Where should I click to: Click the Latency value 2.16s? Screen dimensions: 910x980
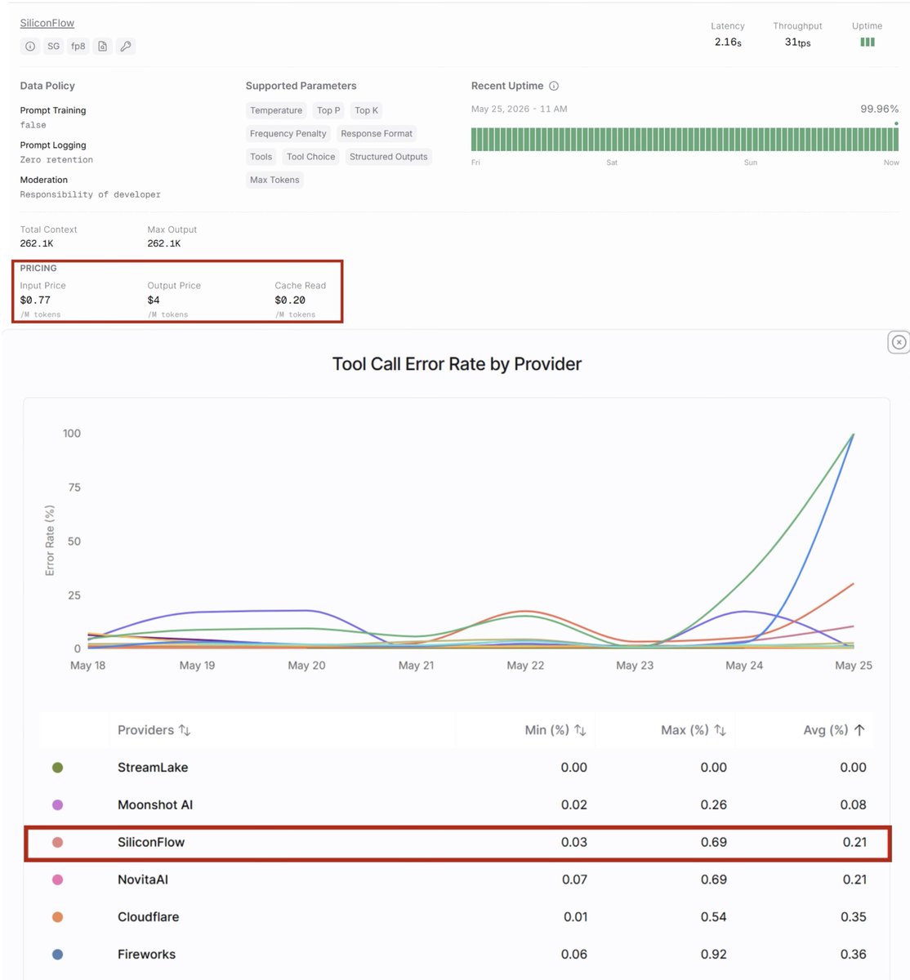pos(728,42)
